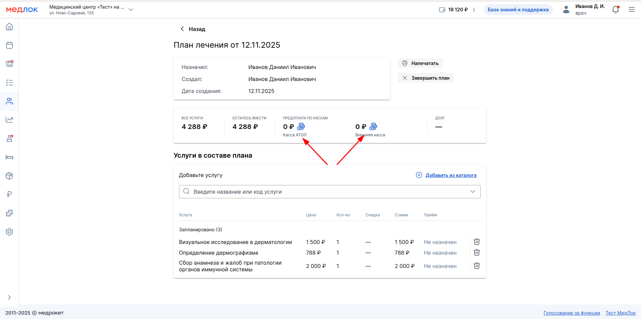Click coins icon for Касса АТОЛ prepayment
Viewport: 641px width, 319px height.
(x=301, y=127)
